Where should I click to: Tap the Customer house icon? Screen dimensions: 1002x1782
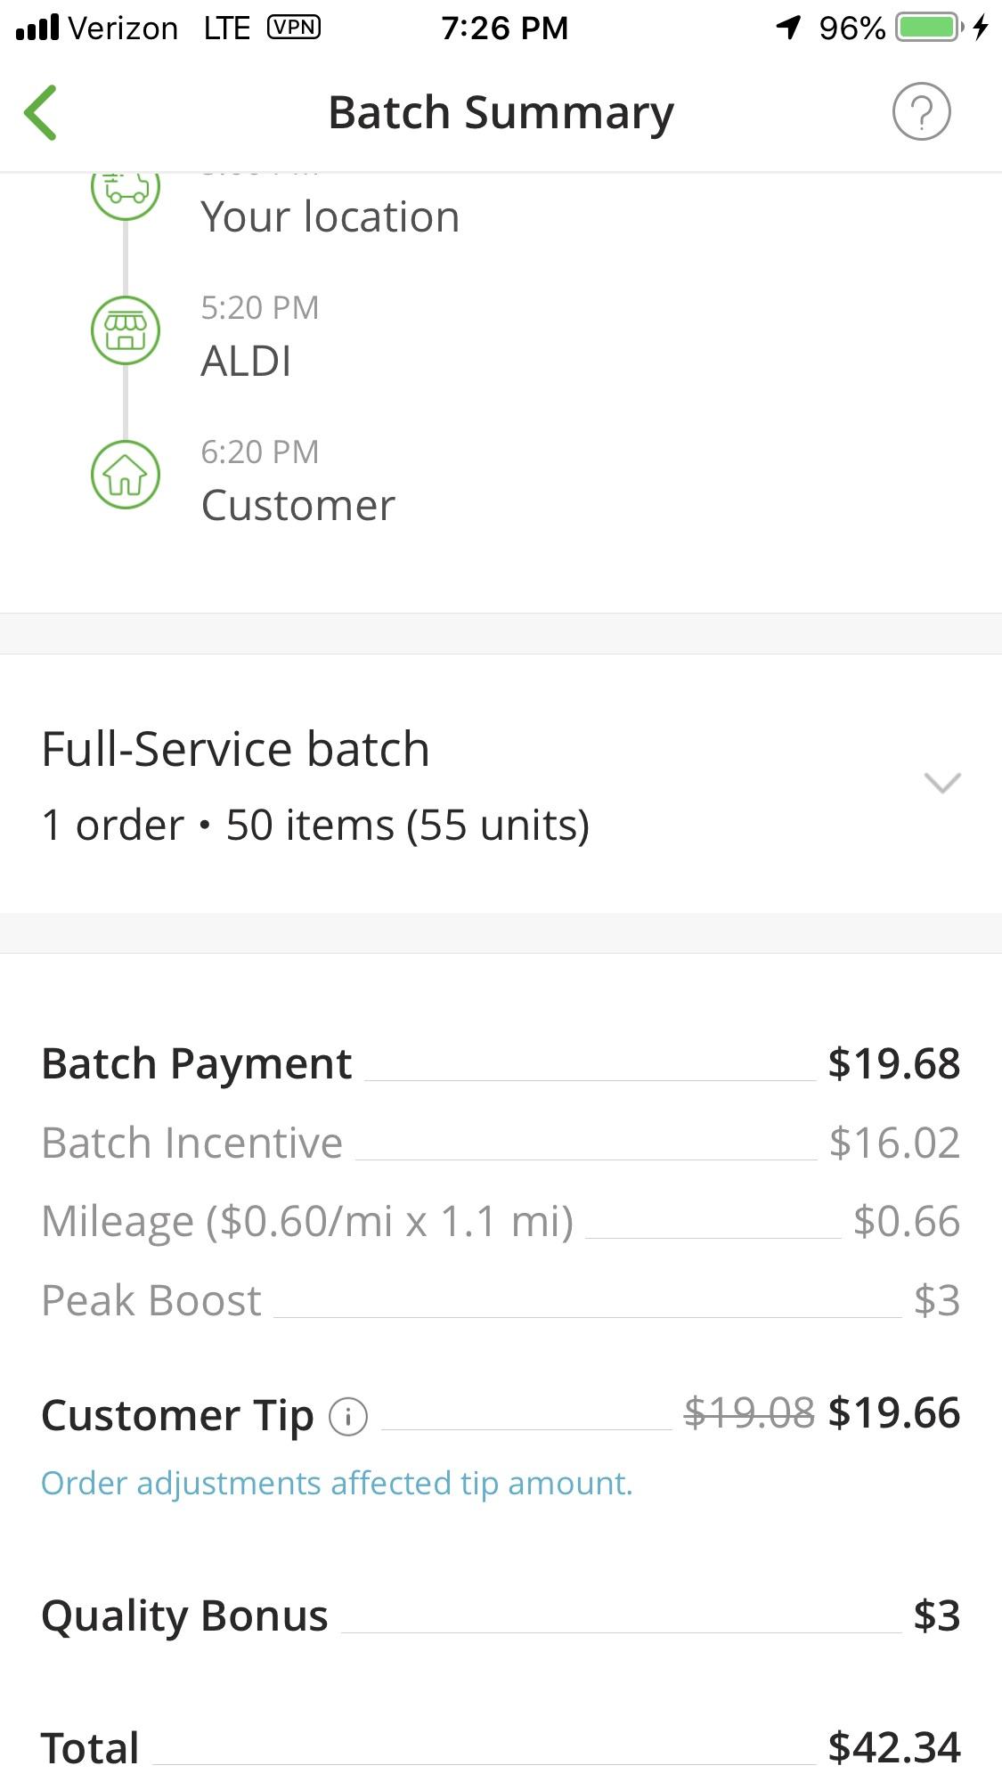126,475
